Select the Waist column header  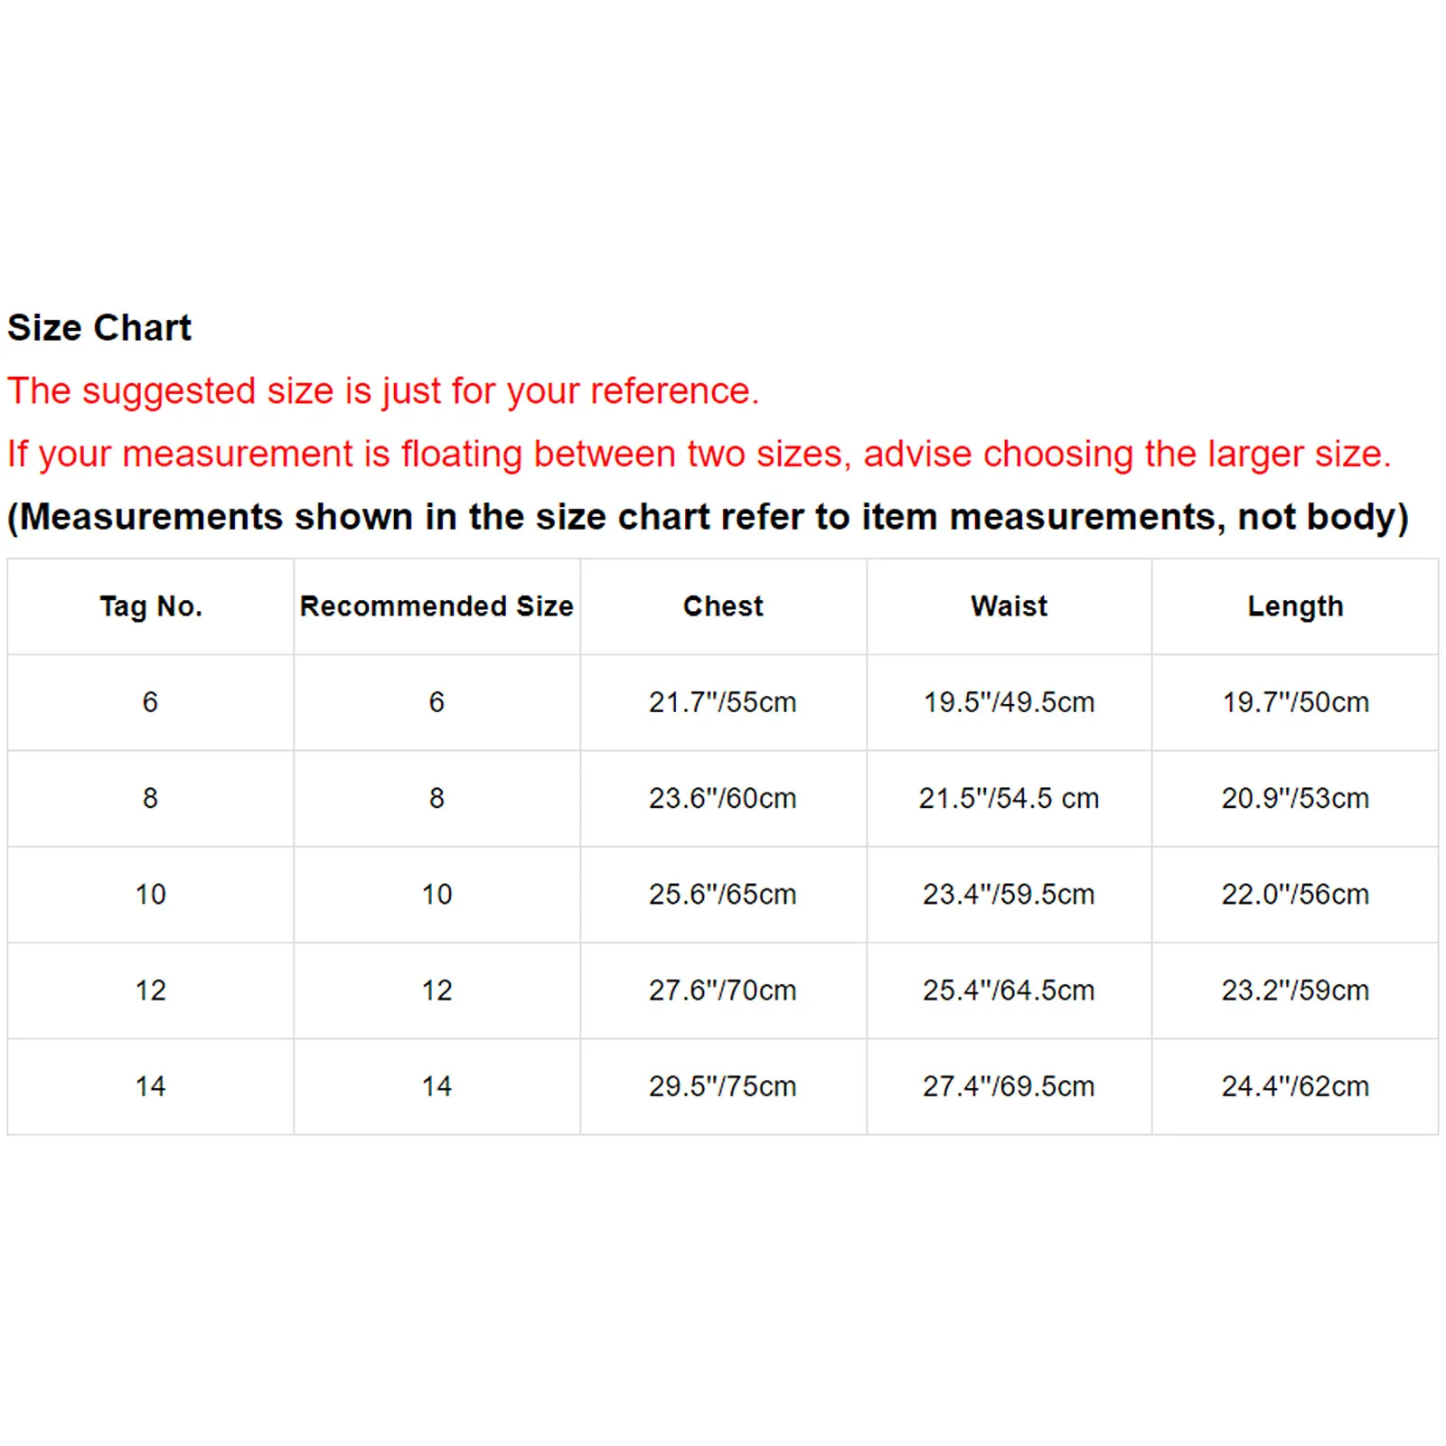[x=1009, y=606]
